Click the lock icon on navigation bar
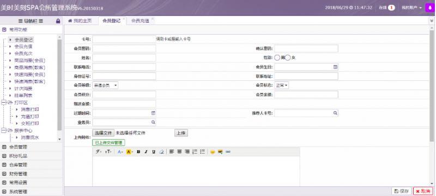 click(58, 21)
